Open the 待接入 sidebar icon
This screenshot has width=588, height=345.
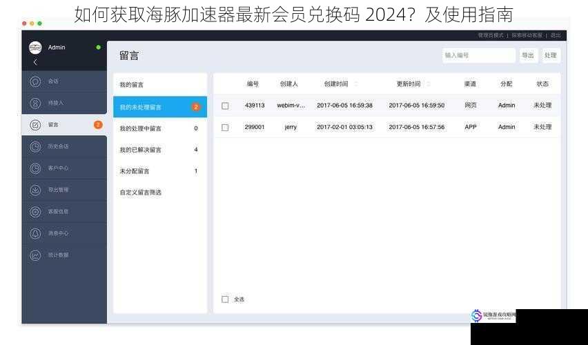(35, 103)
